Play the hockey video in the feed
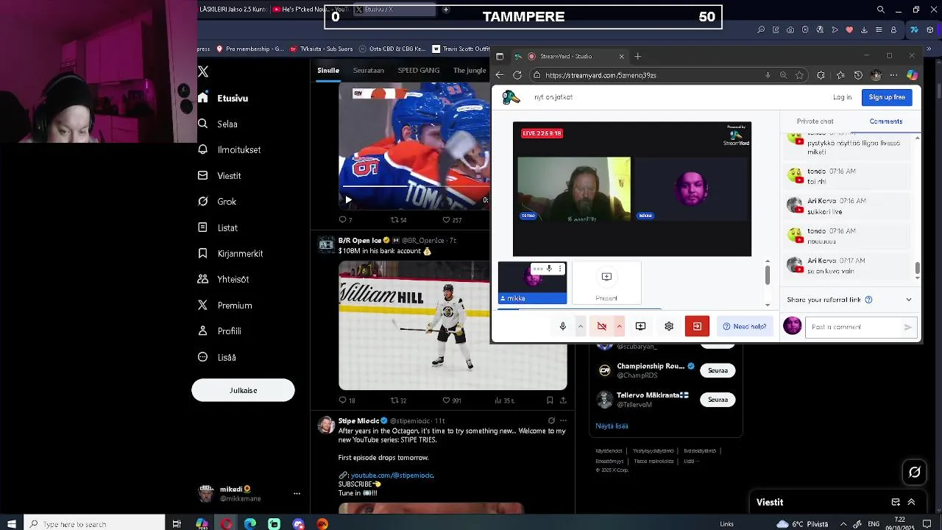 click(348, 199)
